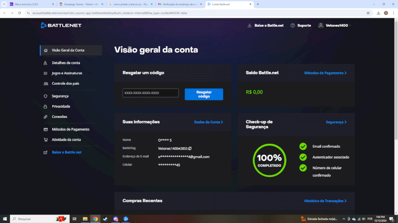Open the tab search dropdown arrow
398x223 pixels.
[x=4, y=4]
